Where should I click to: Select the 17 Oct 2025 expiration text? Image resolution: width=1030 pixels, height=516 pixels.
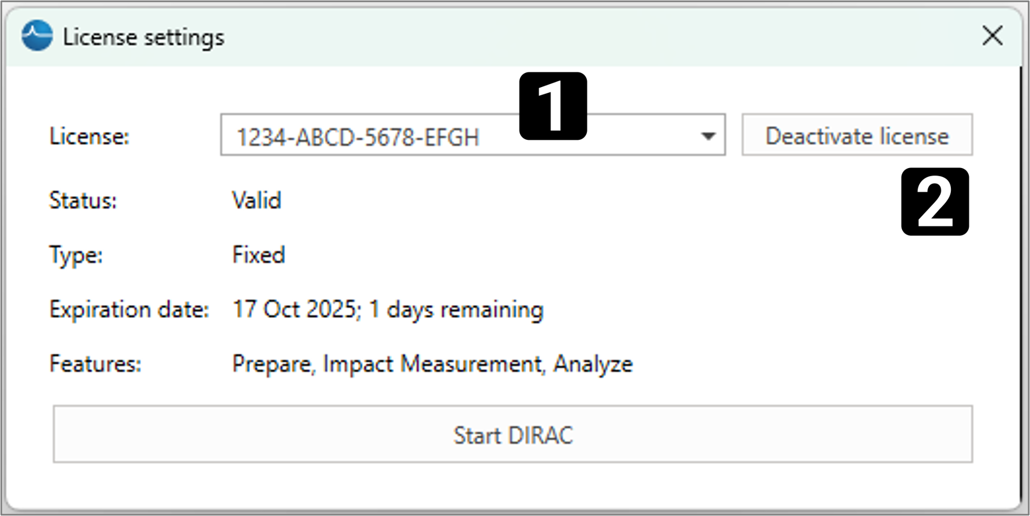point(294,309)
